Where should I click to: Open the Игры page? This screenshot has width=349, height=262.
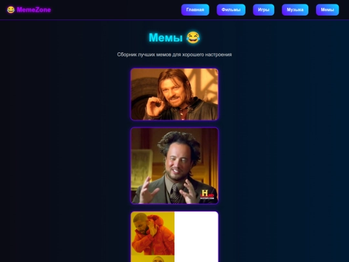point(264,10)
